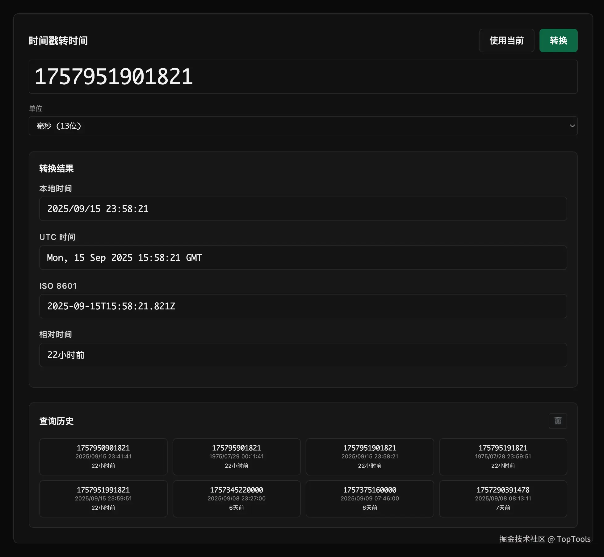
Task: Click the 使用当前 button
Action: 506,40
